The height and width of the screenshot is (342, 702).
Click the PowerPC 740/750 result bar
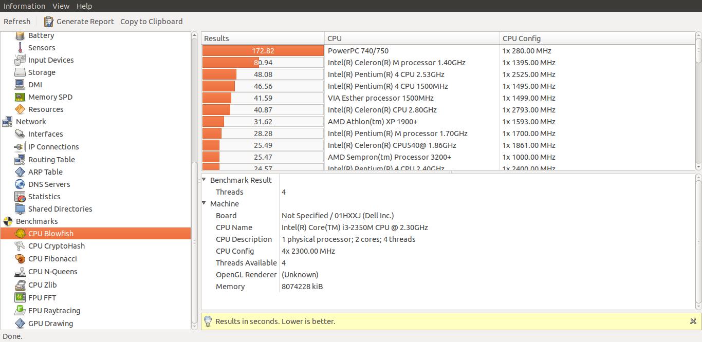263,50
